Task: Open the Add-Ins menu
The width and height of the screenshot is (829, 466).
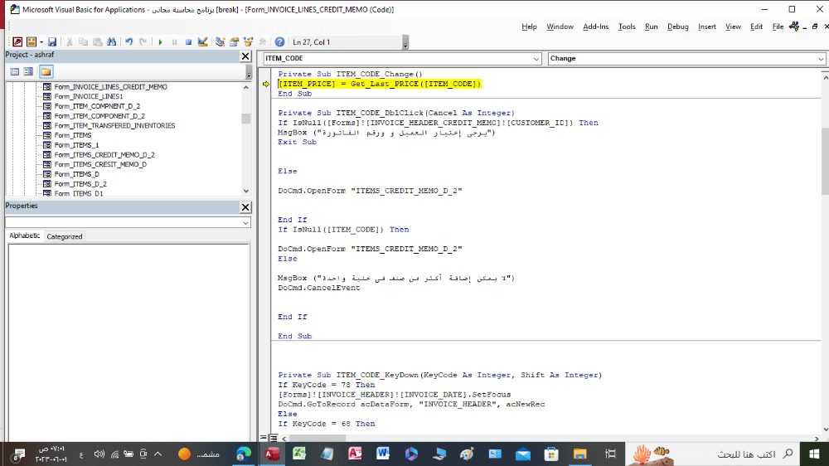Action: (596, 27)
